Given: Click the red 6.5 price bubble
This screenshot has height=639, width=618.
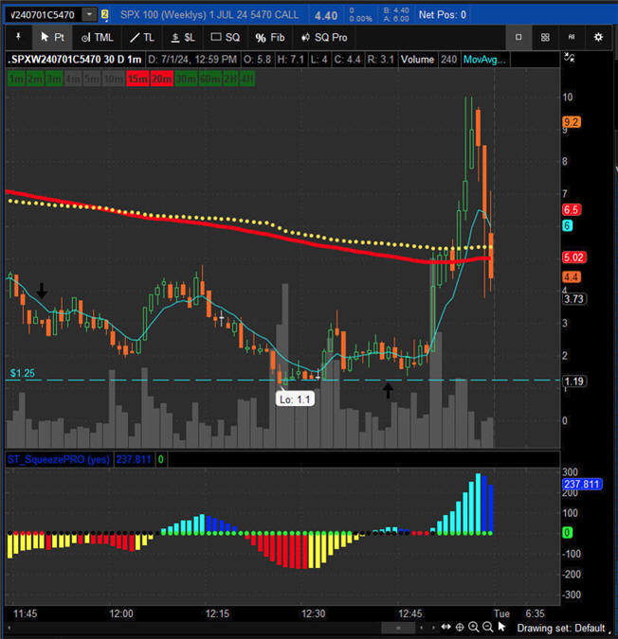Looking at the screenshot, I should [x=572, y=210].
